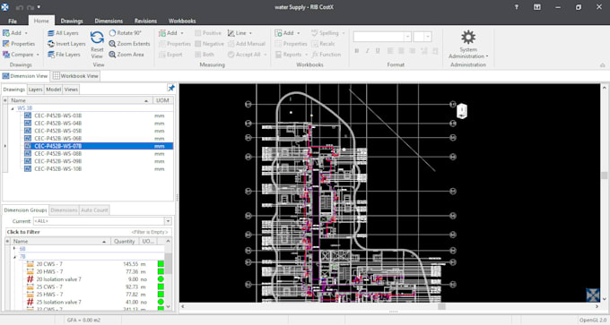This screenshot has width=610, height=325.
Task: Toggle Underline formatting
Action: pos(378,51)
